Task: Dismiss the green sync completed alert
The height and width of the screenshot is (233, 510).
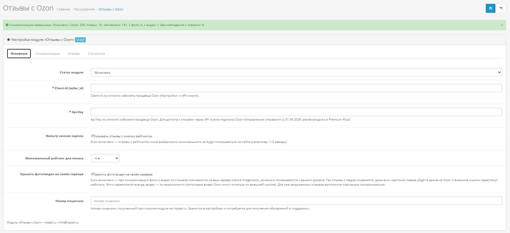Action: [502, 25]
